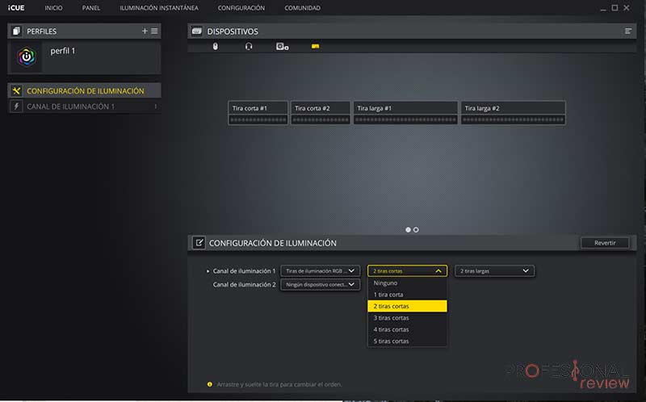
Task: Go to first device page dot
Action: 408,230
